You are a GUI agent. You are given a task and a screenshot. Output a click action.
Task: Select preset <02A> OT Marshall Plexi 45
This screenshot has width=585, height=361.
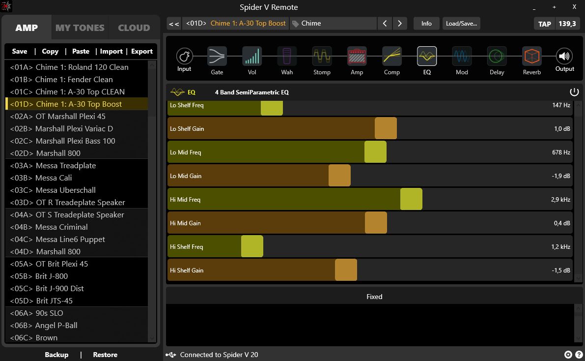click(x=77, y=116)
